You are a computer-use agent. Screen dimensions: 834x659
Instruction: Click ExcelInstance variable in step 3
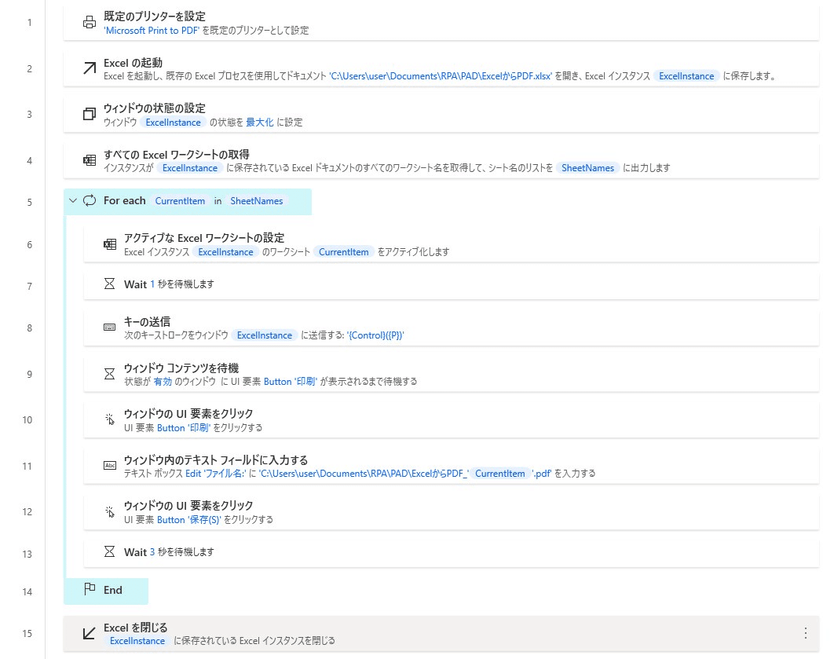173,123
